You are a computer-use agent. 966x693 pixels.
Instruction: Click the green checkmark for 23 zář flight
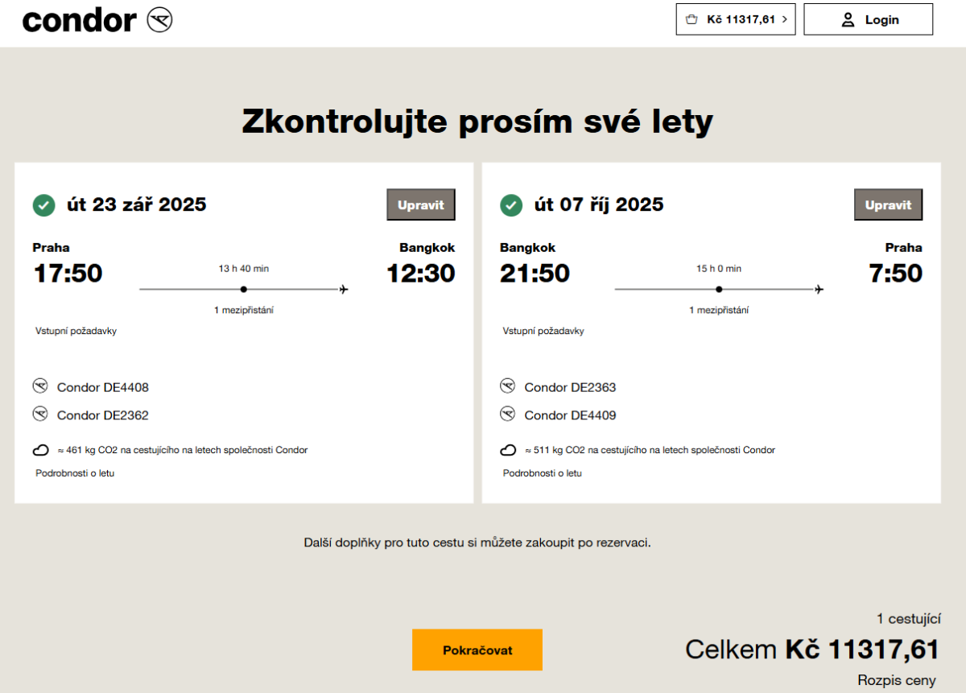point(43,205)
